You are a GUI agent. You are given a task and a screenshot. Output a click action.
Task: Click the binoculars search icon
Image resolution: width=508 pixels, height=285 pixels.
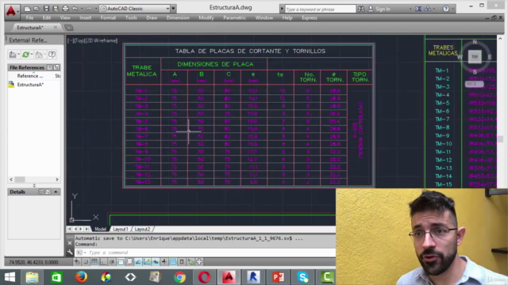click(x=361, y=9)
